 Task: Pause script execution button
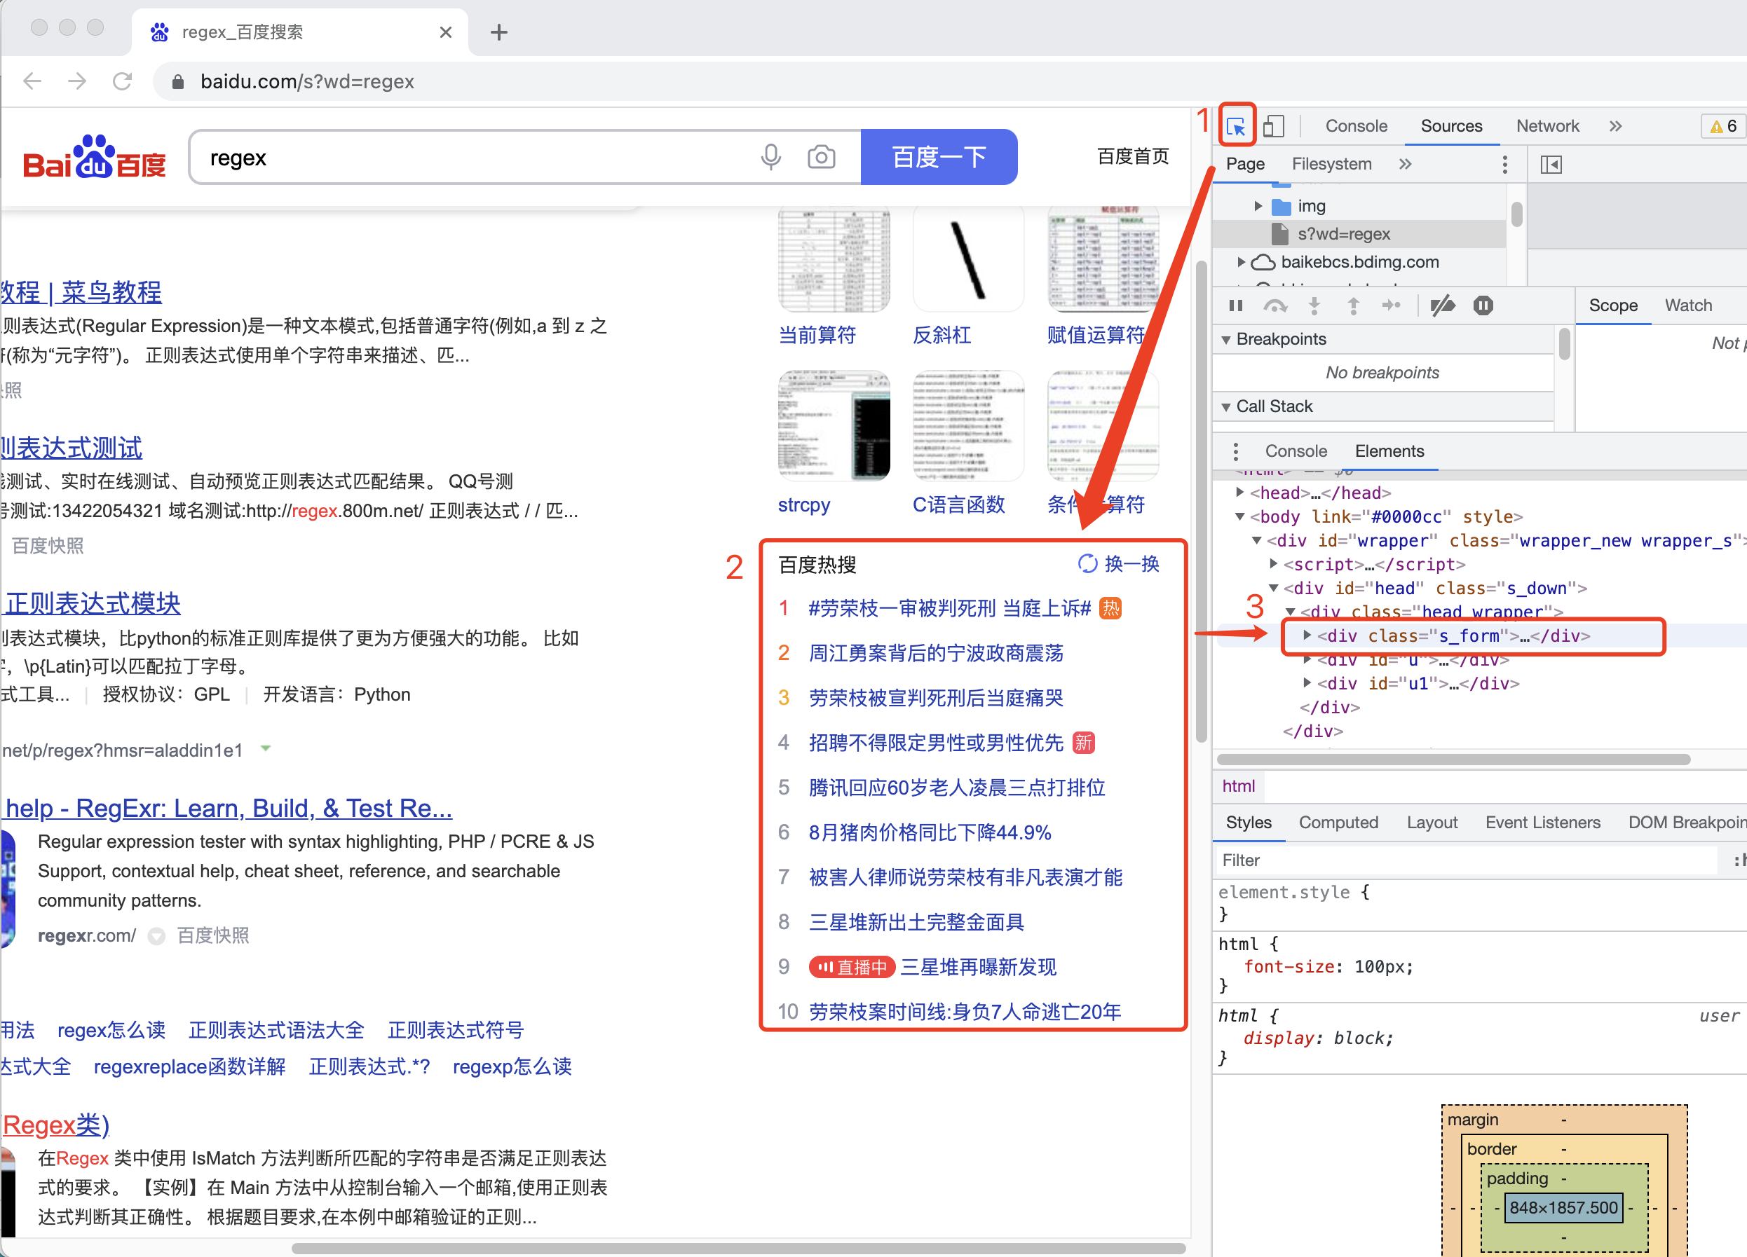coord(1235,306)
